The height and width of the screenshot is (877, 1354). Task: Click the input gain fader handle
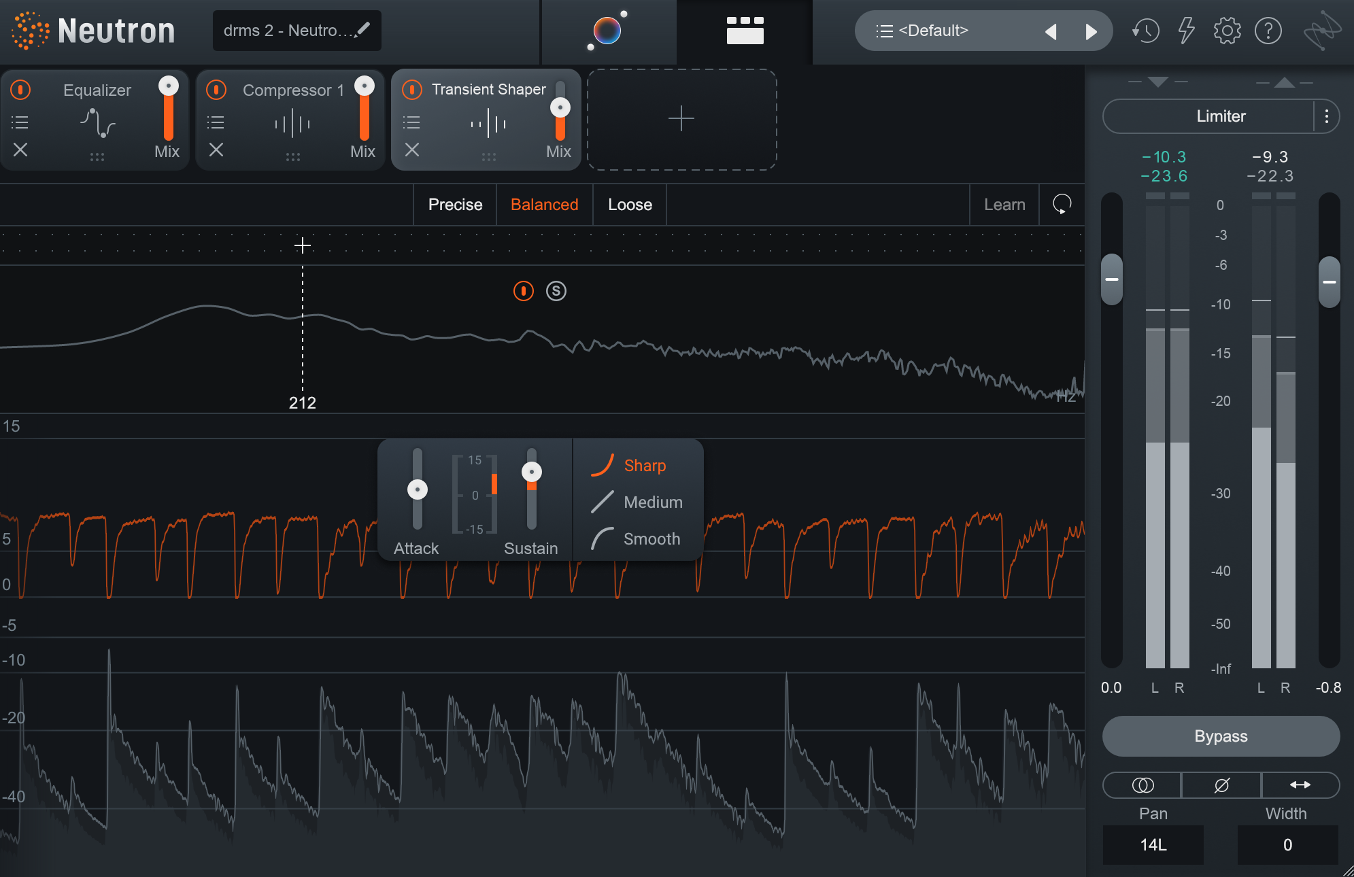coord(1112,279)
